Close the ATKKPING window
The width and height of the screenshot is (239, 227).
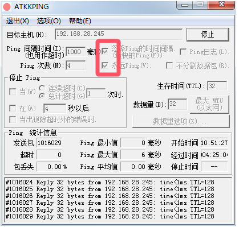(221, 5)
